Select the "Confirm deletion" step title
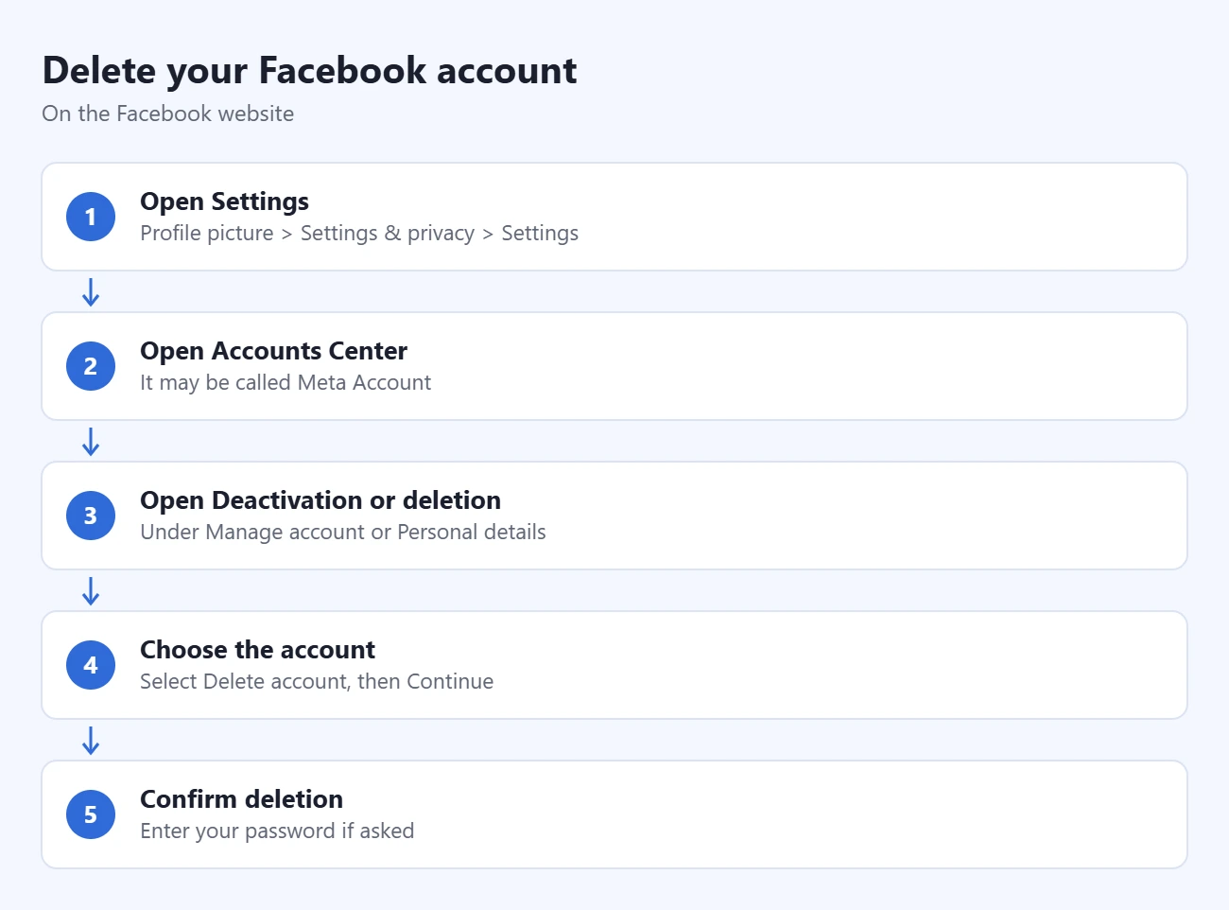 (241, 799)
